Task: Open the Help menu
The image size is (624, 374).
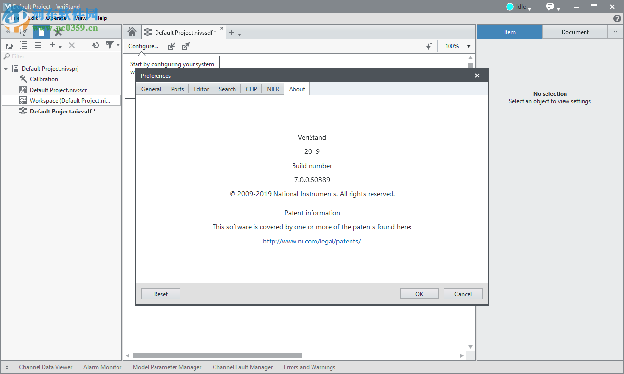Action: [101, 18]
